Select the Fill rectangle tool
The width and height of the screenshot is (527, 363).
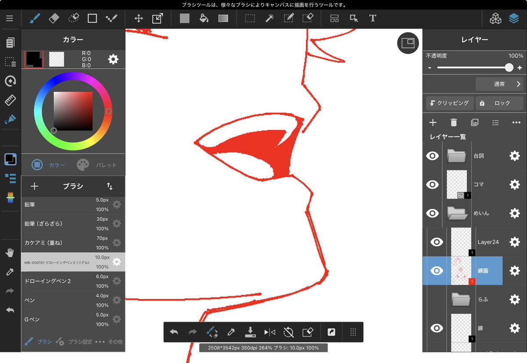184,18
